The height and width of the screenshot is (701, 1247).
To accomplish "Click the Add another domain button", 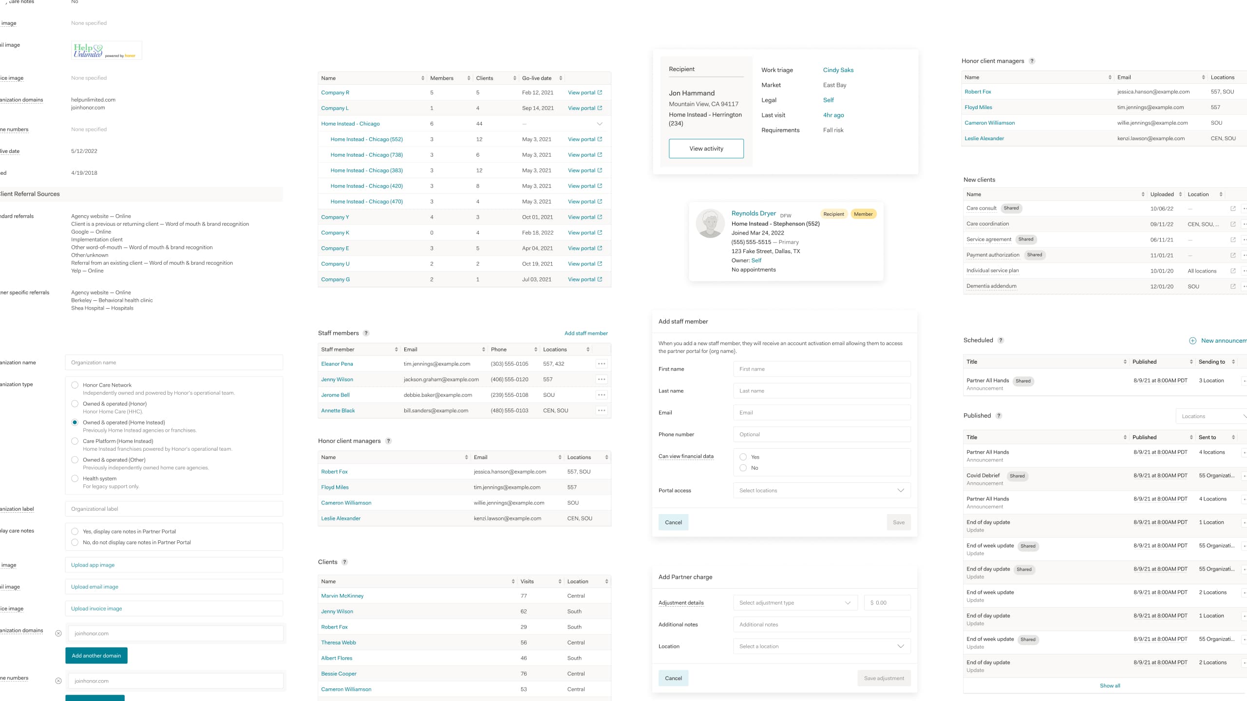I will click(x=96, y=655).
